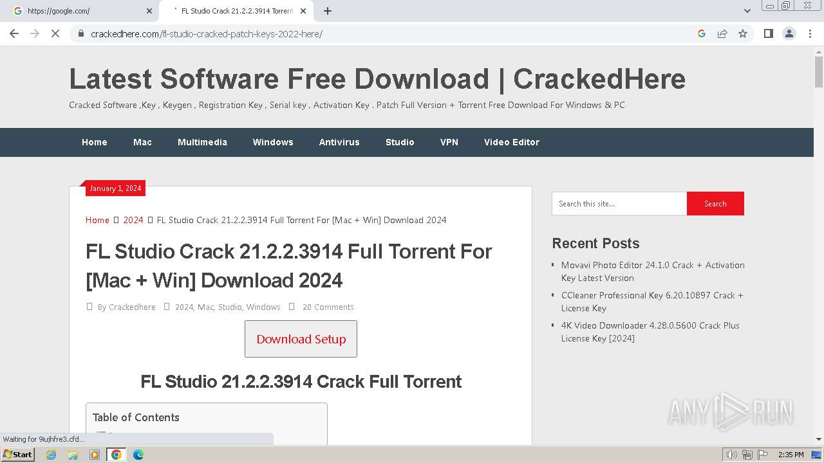Image resolution: width=824 pixels, height=463 pixels.
Task: Open CCleaner Professional Key post
Action: coord(652,302)
